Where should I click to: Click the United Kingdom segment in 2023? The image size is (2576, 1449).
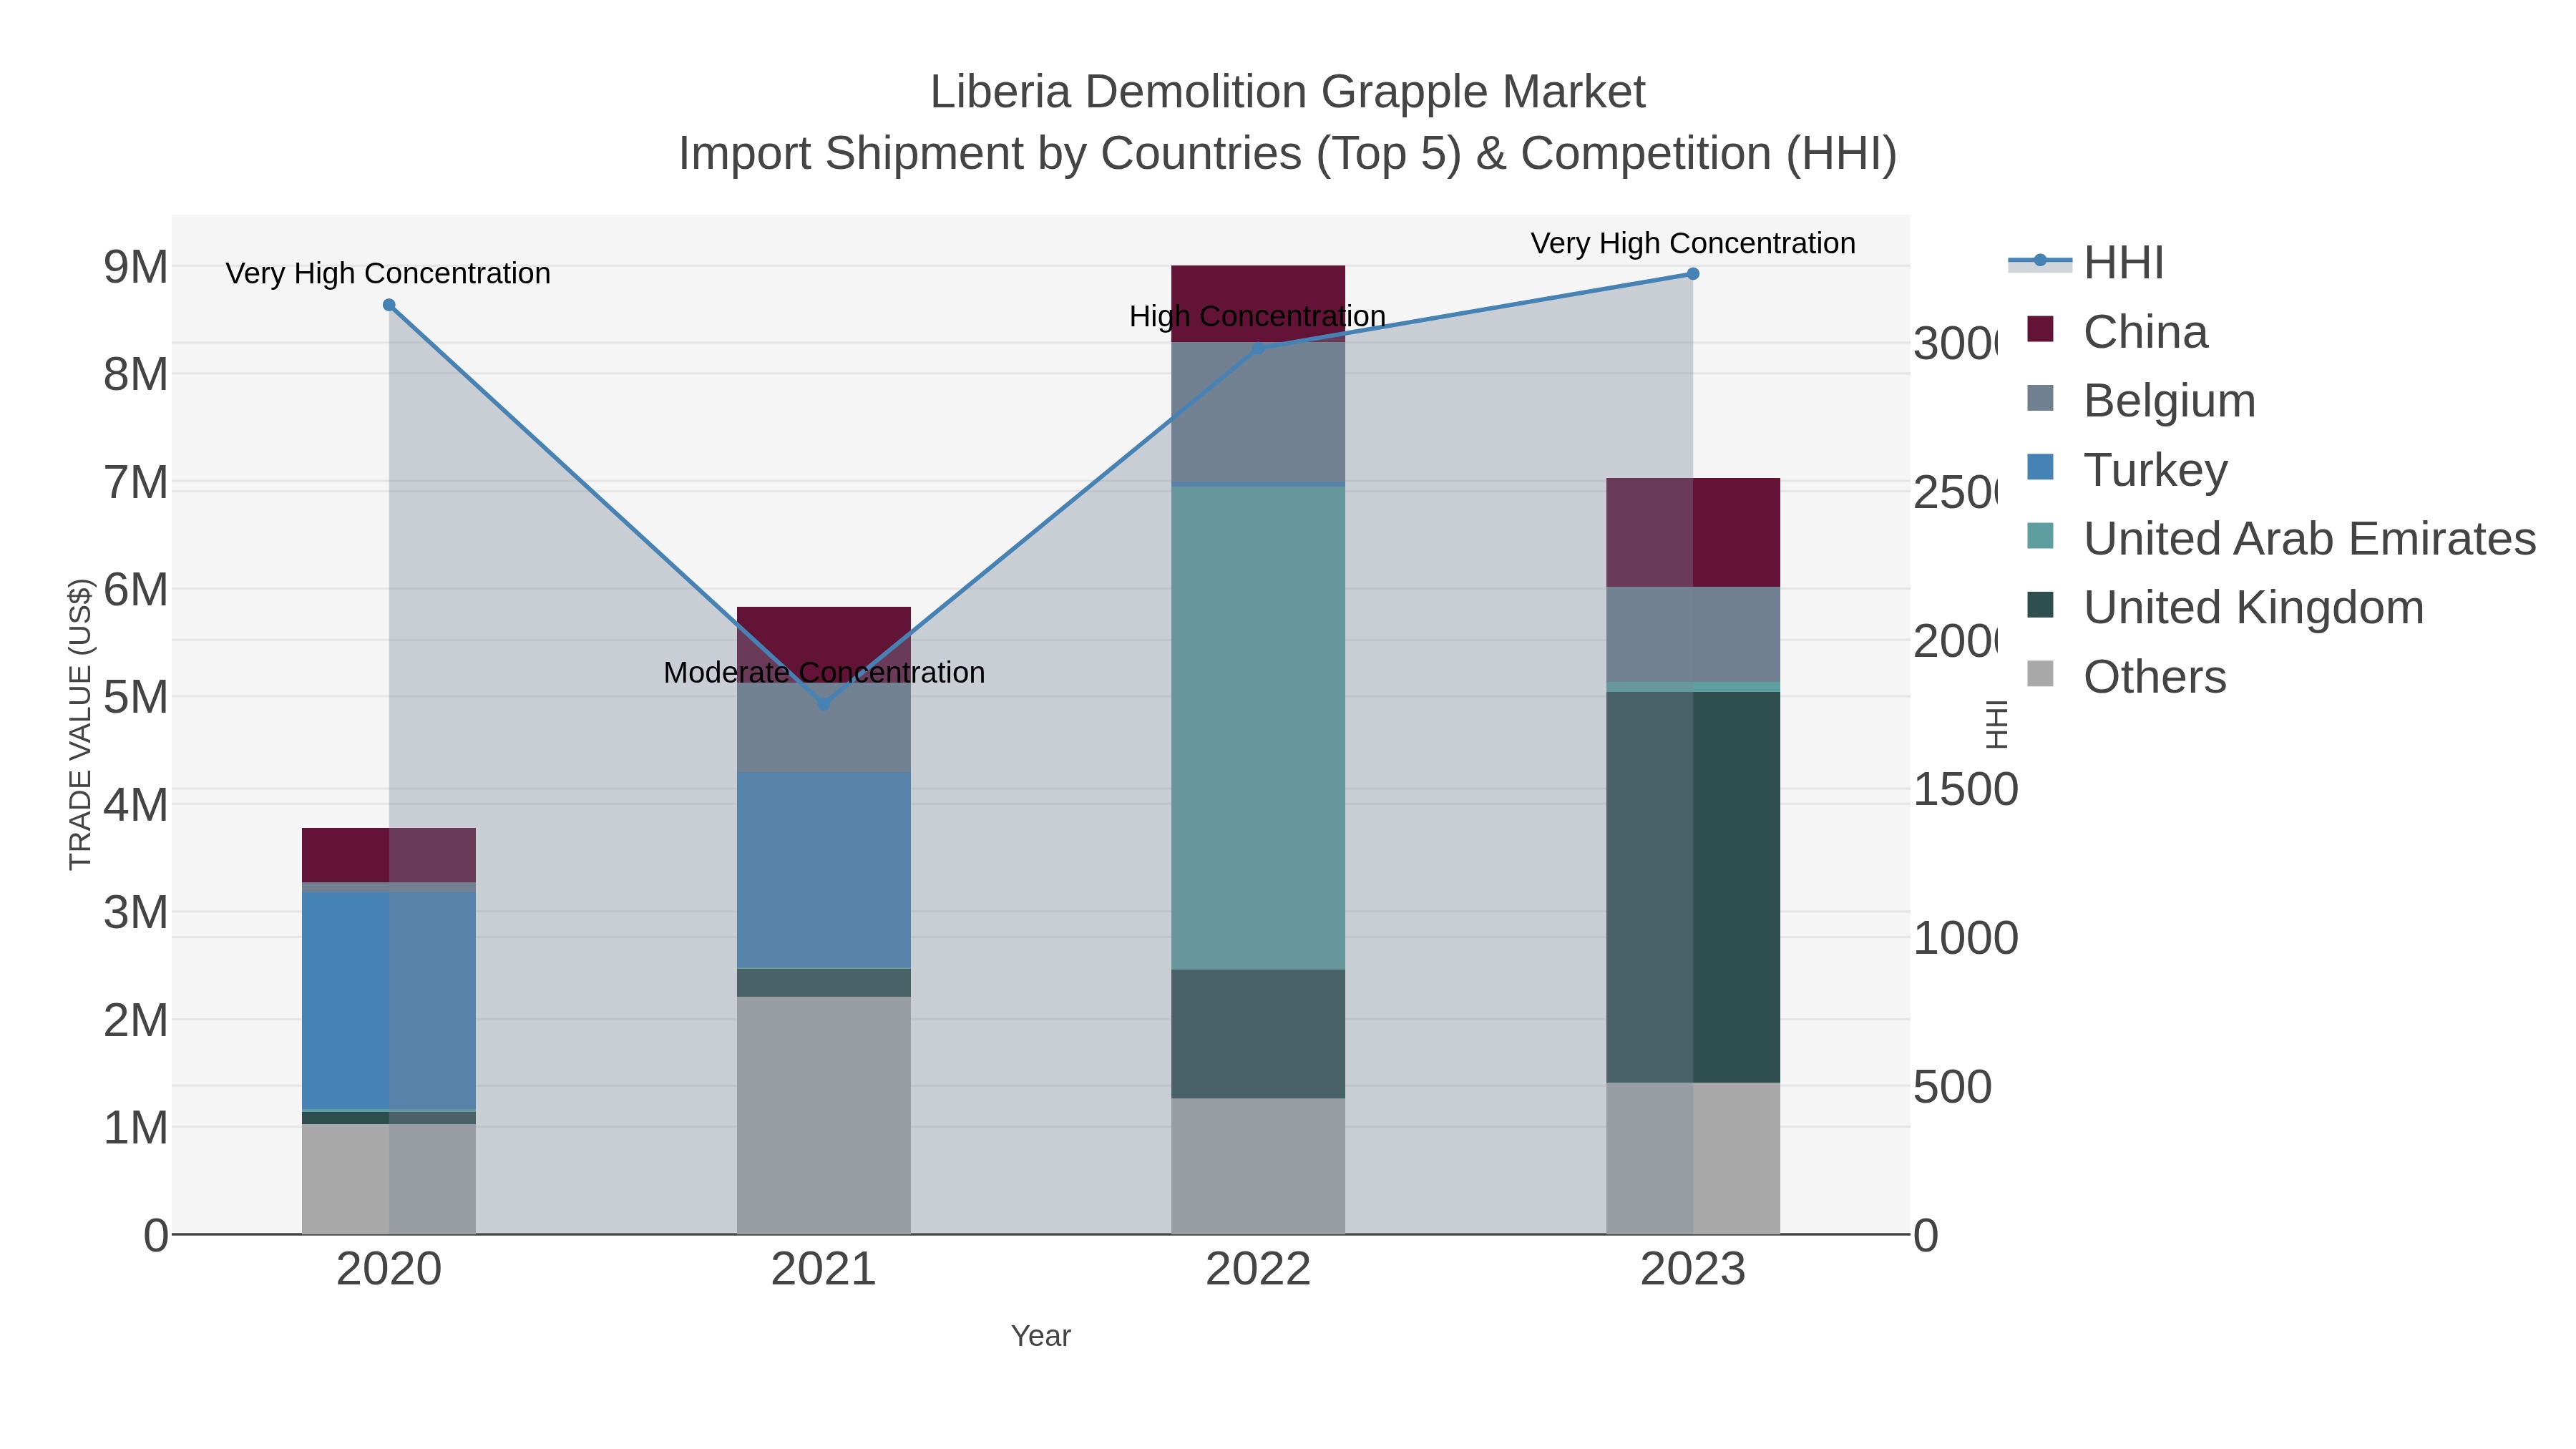(1693, 887)
